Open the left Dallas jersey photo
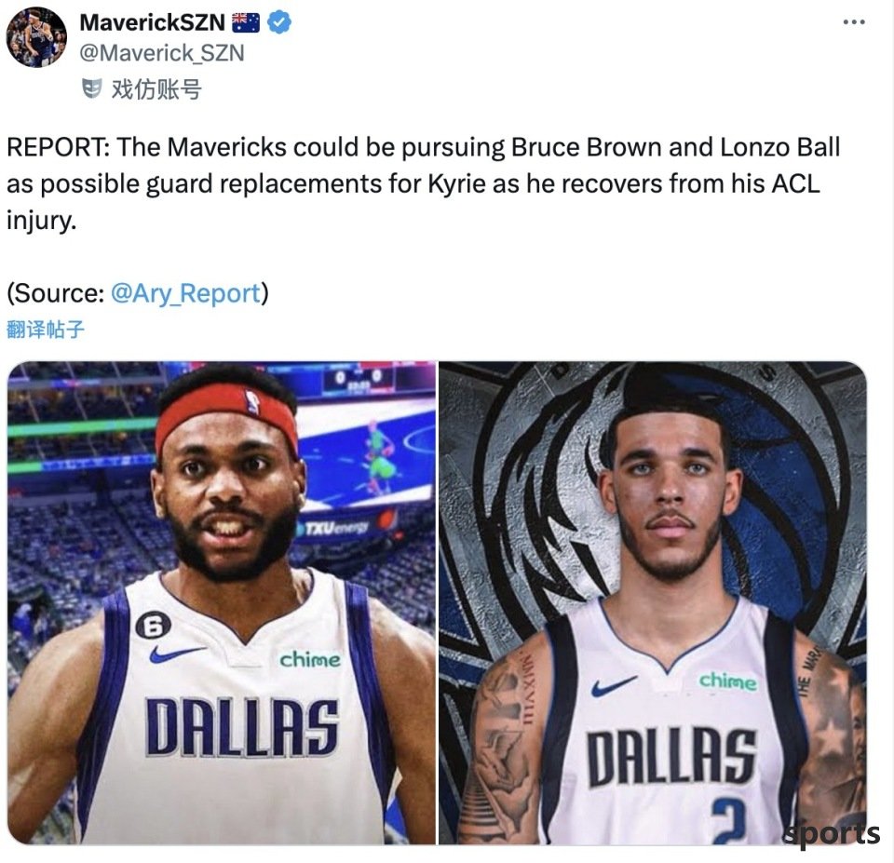 [x=222, y=602]
